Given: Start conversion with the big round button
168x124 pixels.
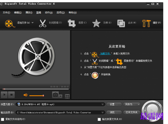Looking at the screenshot, I should pyautogui.click(x=152, y=111).
